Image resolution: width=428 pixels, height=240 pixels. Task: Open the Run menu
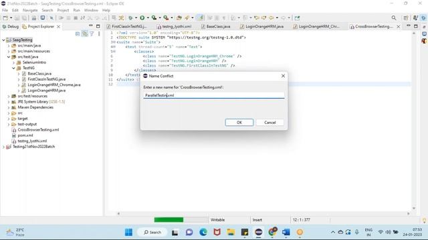(x=76, y=10)
